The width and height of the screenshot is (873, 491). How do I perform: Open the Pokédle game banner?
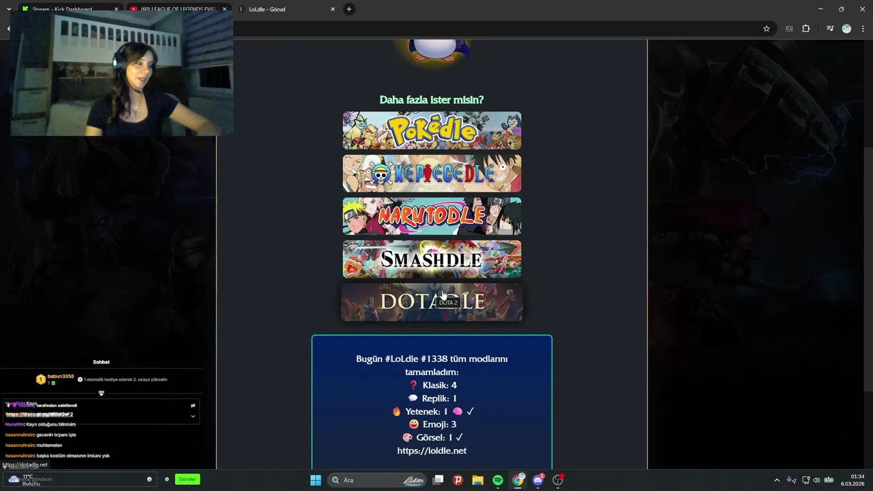coord(432,130)
